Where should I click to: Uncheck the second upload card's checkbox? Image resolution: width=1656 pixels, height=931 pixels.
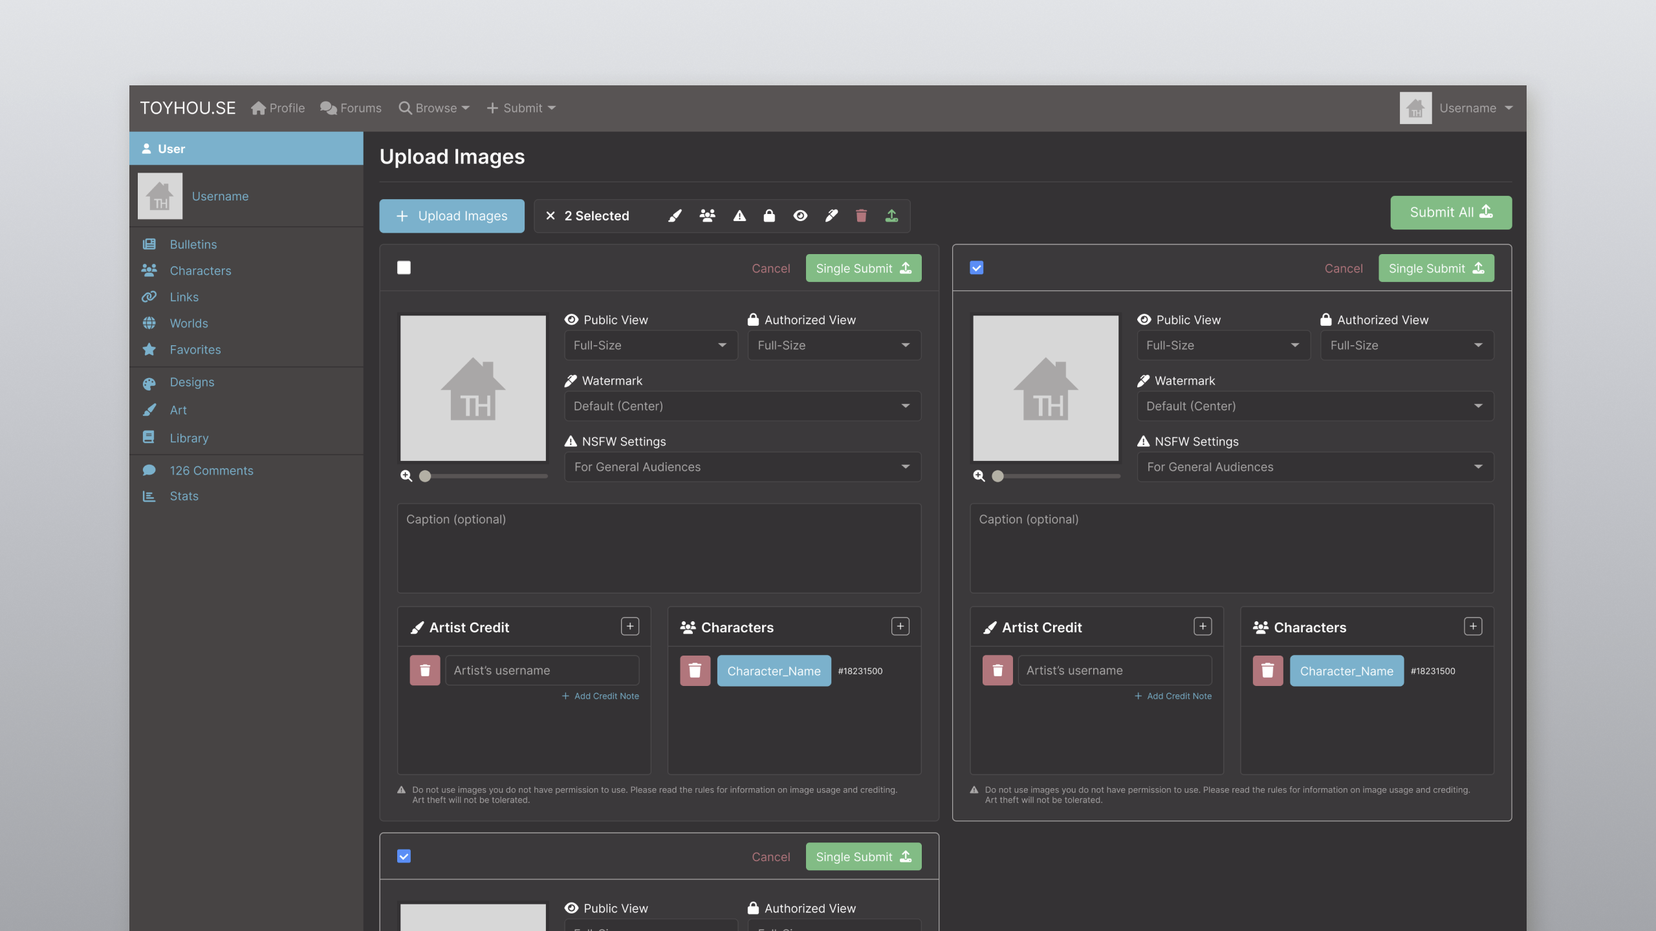click(977, 268)
